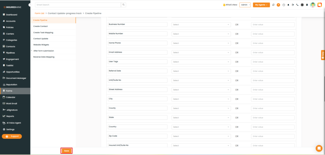This screenshot has height=155, width=325.
Task: Click the Enter value field for City
Action: coord(273,99)
